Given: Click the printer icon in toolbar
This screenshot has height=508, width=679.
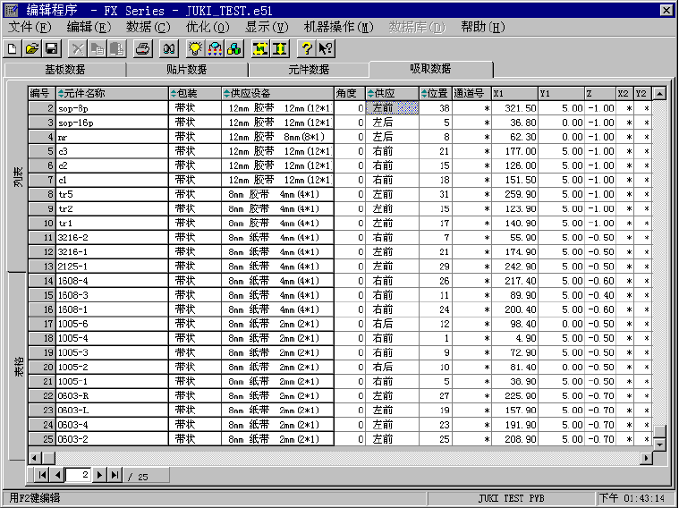Looking at the screenshot, I should tap(142, 47).
